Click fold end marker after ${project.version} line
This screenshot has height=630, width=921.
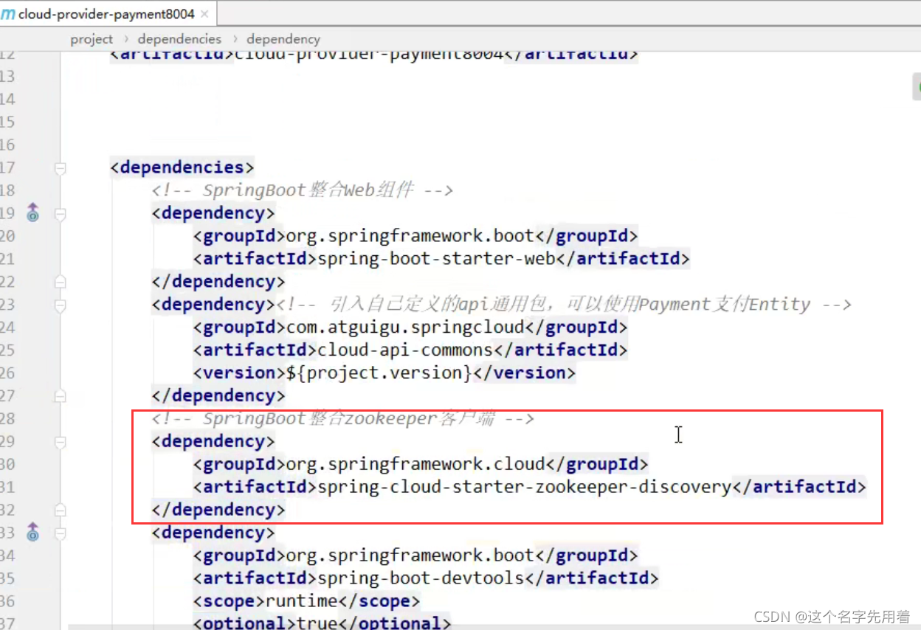(61, 396)
